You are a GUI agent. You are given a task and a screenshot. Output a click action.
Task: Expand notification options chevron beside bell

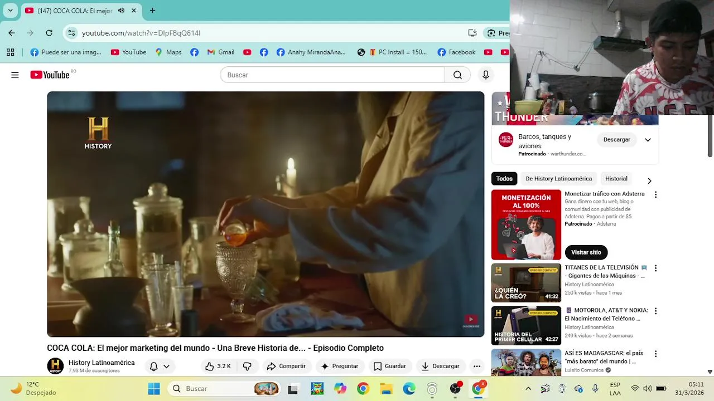(x=166, y=366)
